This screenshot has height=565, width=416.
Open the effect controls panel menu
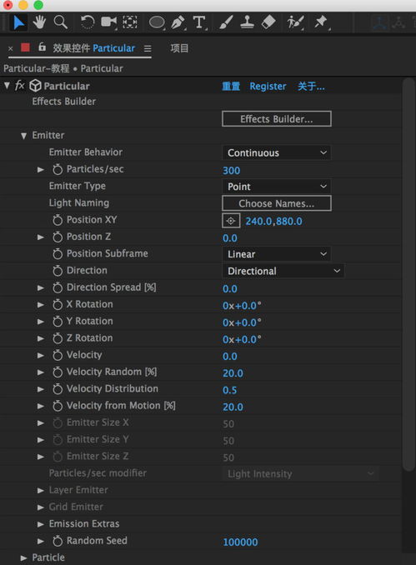pos(148,48)
